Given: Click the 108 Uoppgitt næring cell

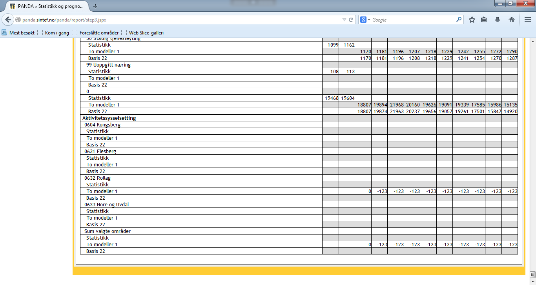Looking at the screenshot, I should (330, 71).
